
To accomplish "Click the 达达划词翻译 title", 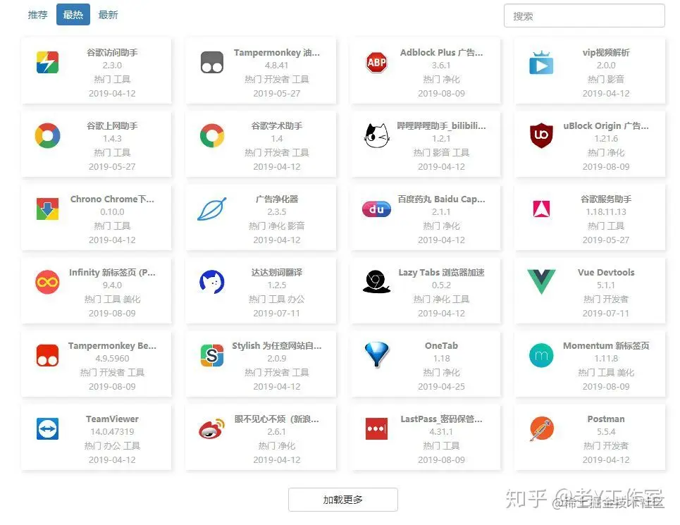I will [x=277, y=272].
